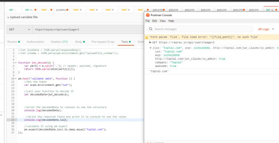279x143 pixels.
Task: Click the console.log(decodedData); code line
Action: tap(43, 110)
